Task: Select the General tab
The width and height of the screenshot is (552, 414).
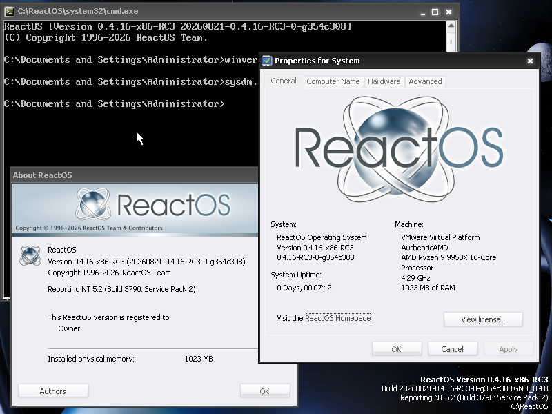Action: pyautogui.click(x=284, y=81)
